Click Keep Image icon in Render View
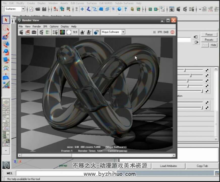The height and width of the screenshot is (182, 220). 83,32
